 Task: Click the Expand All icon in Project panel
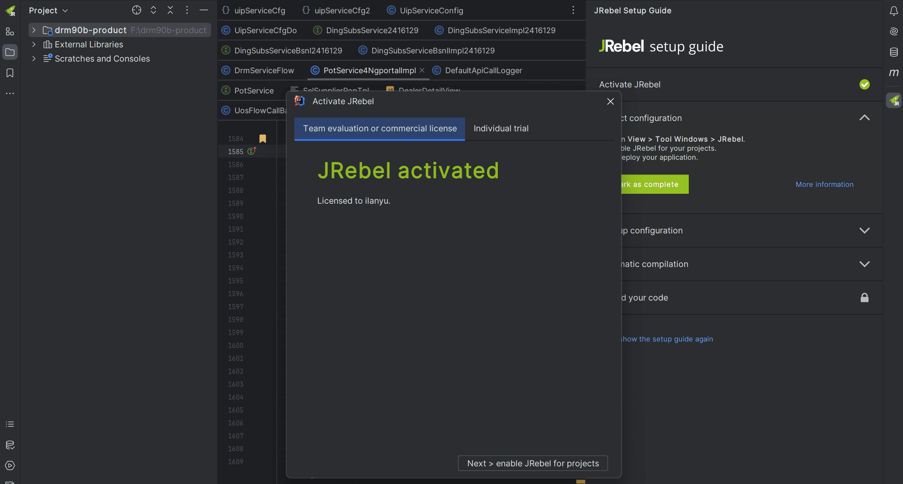click(x=153, y=10)
